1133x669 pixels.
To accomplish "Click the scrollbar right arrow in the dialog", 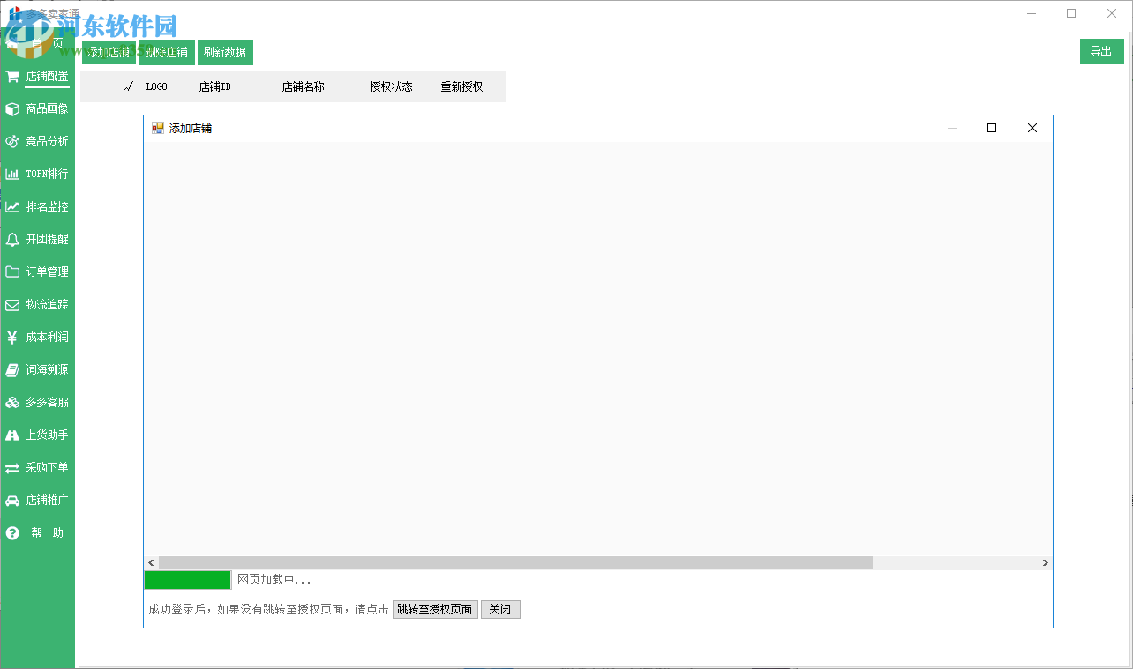I will [x=1046, y=562].
